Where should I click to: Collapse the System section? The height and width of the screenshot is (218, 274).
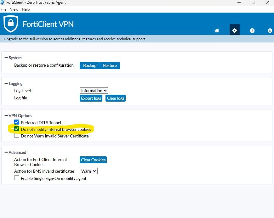(6, 58)
